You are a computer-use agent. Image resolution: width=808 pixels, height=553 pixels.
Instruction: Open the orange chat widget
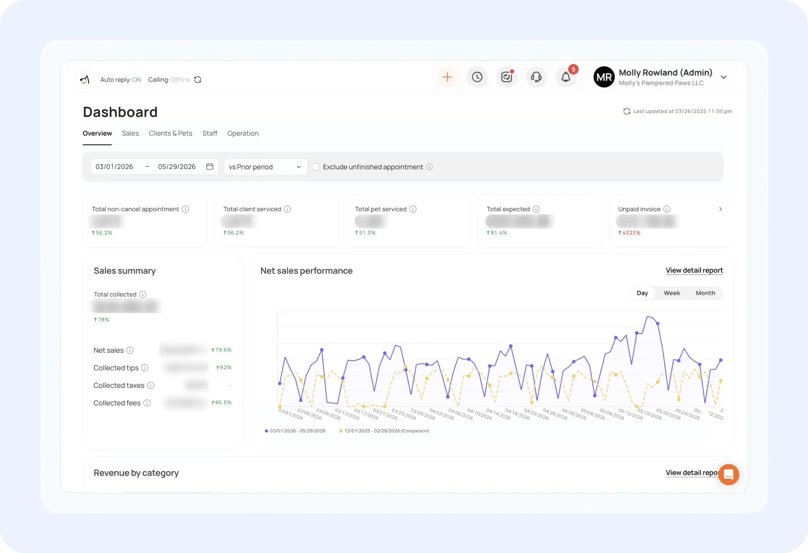coord(729,475)
